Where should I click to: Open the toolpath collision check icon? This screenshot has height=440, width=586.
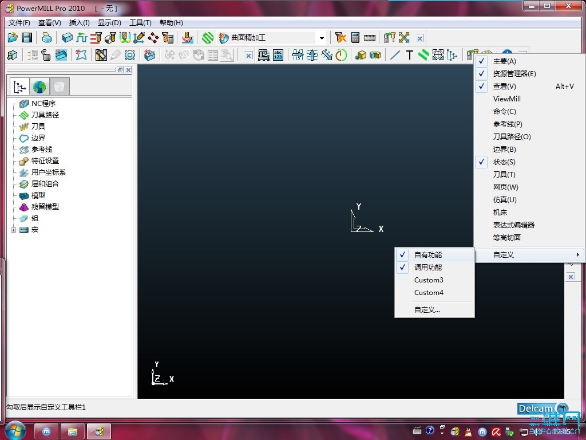340,37
